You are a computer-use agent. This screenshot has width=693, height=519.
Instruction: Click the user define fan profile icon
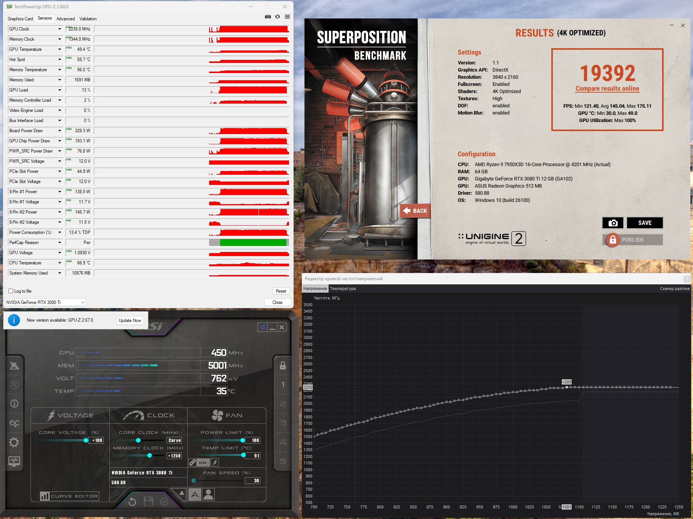(208, 494)
